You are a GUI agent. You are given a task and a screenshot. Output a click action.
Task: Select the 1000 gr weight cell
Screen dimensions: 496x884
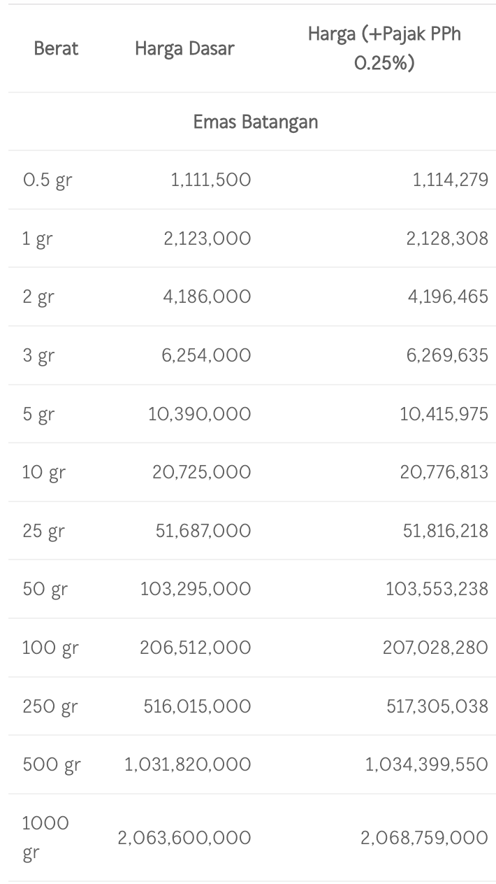(45, 837)
